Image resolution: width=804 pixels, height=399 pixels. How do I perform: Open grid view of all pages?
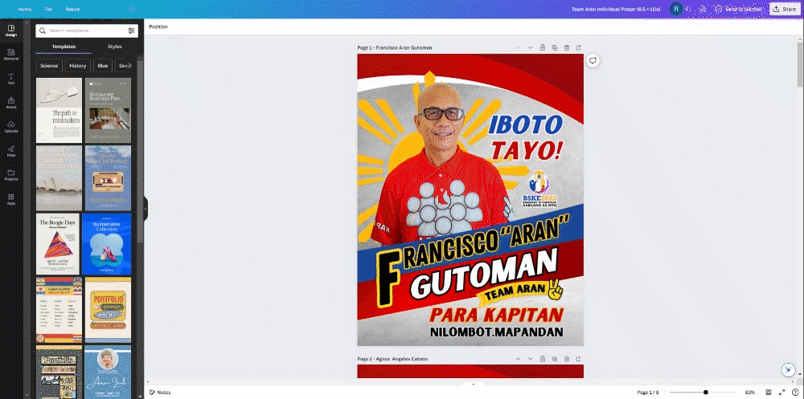(x=769, y=393)
